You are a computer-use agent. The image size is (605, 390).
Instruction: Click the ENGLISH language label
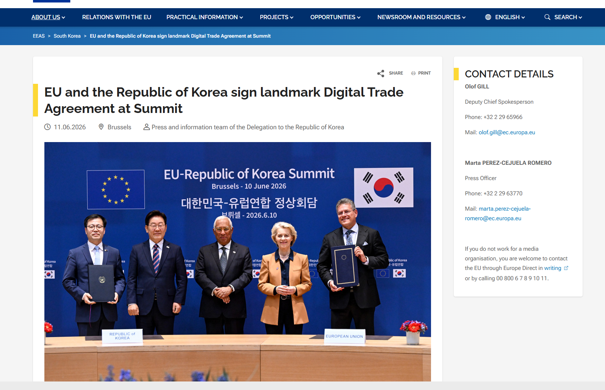(507, 17)
